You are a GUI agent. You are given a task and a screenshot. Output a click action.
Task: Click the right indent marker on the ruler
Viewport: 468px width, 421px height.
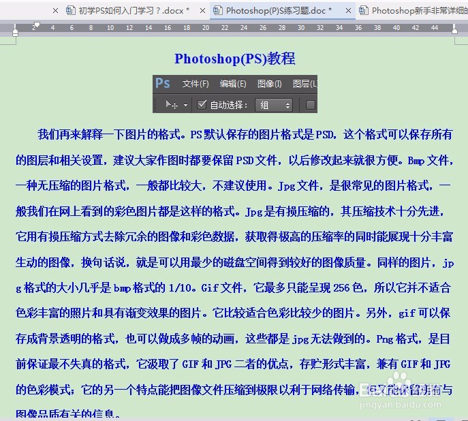[x=454, y=30]
